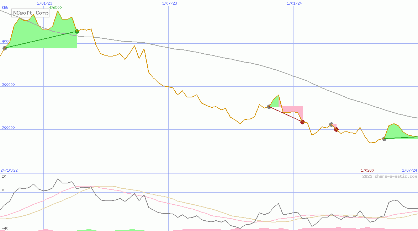Screen dimensions: 418x231
Task: Click the grey dot starting the dark red trend line
Action: (x=269, y=107)
